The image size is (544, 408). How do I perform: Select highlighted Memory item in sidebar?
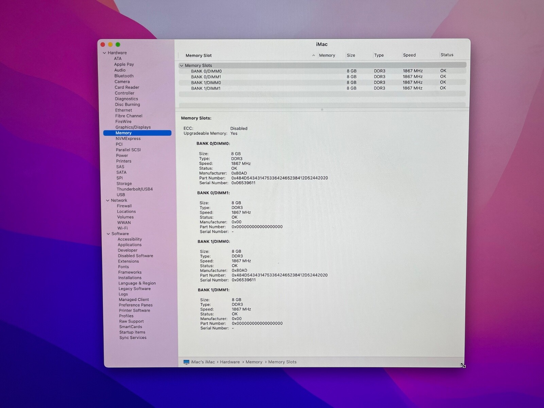tap(137, 133)
